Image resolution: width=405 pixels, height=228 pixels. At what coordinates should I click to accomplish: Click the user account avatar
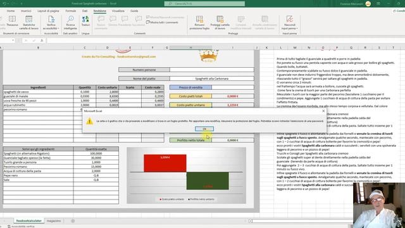[368, 4]
